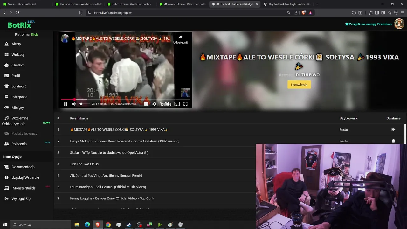
Task: Go to the Profil page
Action: 12,76
